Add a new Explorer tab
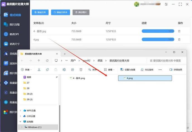The width and height of the screenshot is (192, 132). click(65, 54)
